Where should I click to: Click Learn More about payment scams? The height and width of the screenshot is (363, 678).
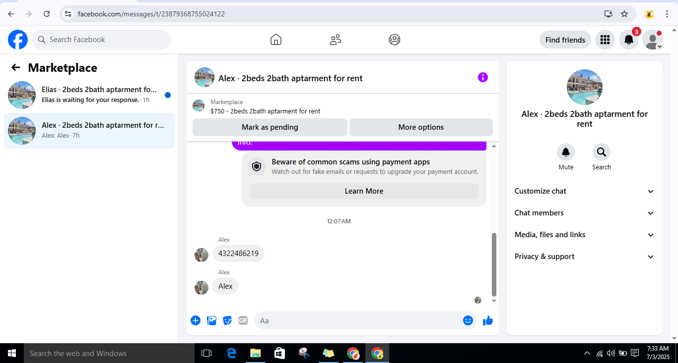pos(364,191)
